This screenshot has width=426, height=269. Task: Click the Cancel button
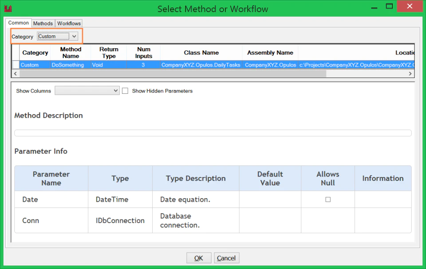click(x=226, y=258)
